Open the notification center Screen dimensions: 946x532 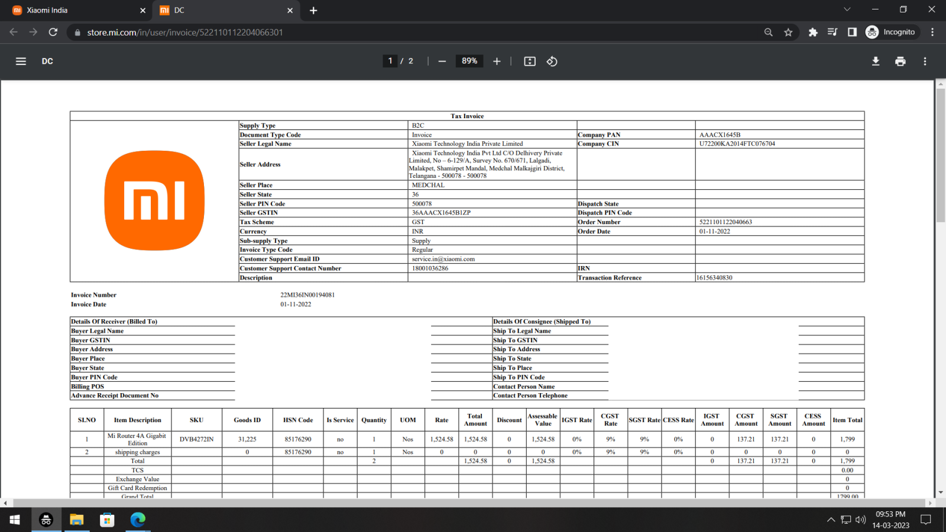tap(926, 520)
